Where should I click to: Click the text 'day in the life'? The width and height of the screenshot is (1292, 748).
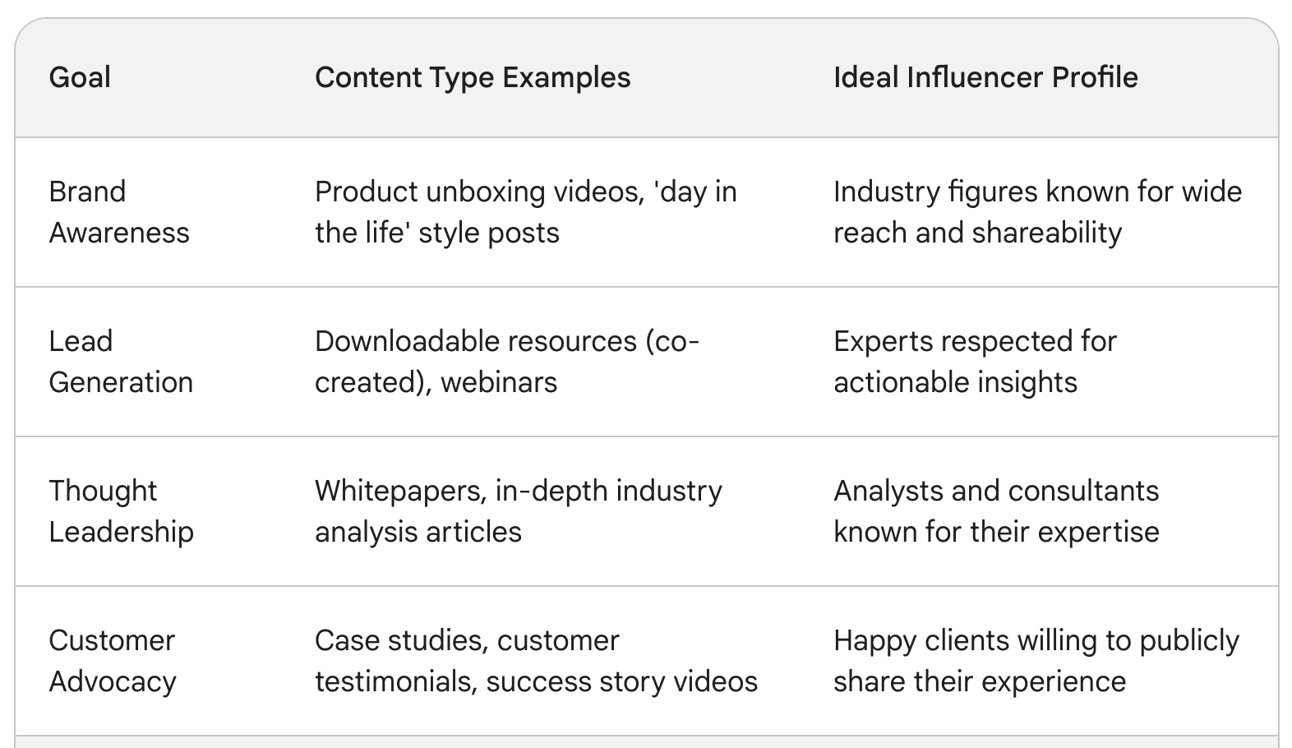click(x=526, y=212)
